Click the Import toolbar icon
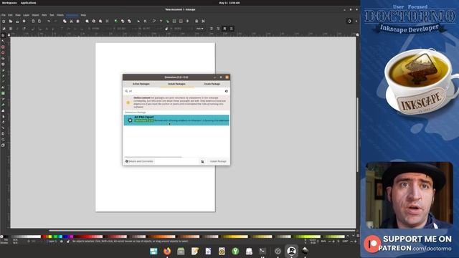 (33, 21)
